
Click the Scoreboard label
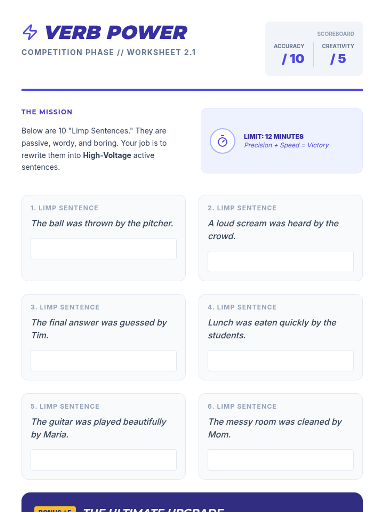(x=335, y=34)
